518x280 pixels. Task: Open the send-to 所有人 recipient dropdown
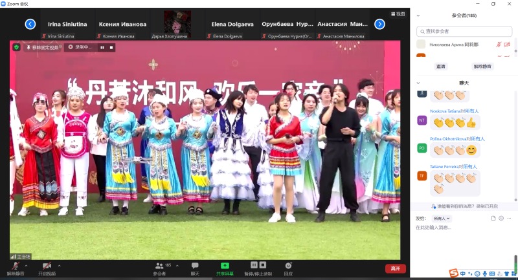pos(442,219)
